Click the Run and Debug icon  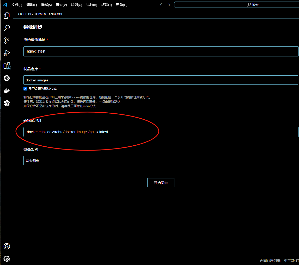coord(7,53)
